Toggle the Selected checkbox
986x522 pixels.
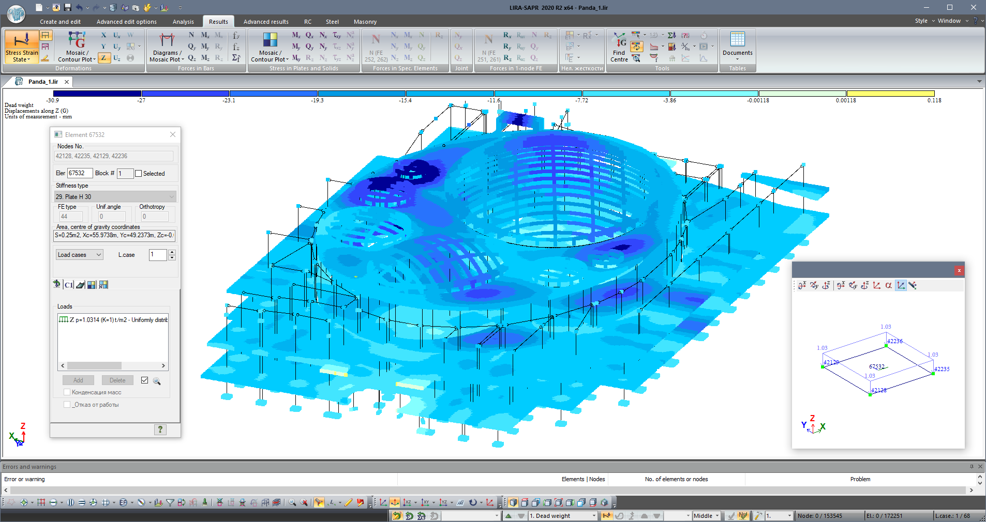tap(138, 174)
